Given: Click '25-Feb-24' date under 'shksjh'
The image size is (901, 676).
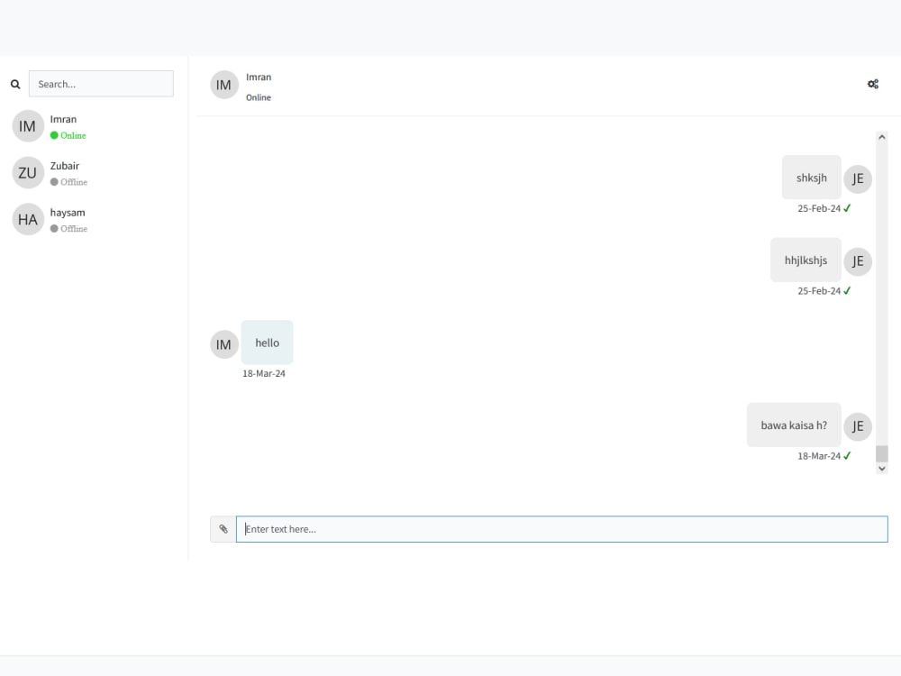Looking at the screenshot, I should (x=819, y=208).
